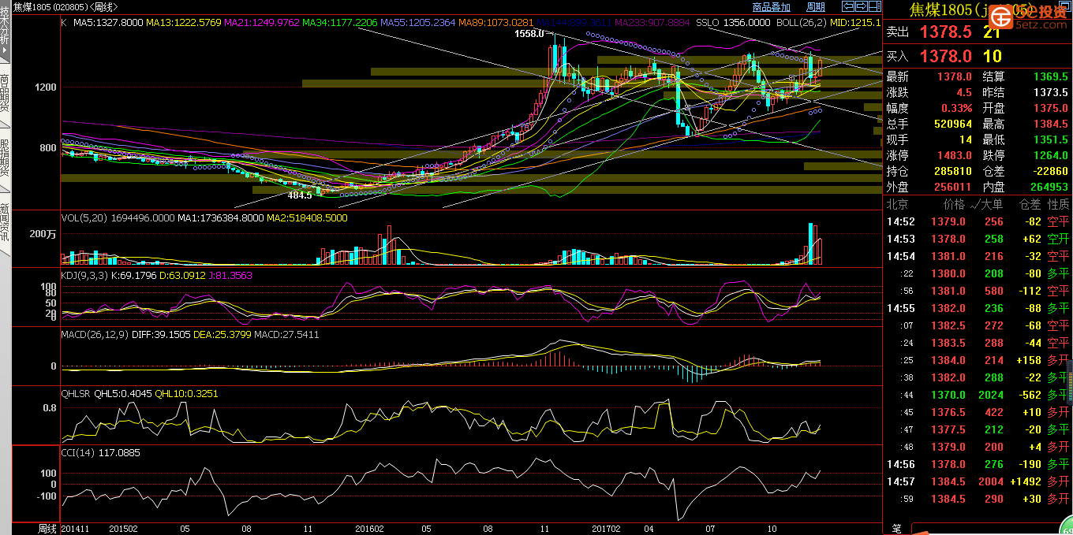Click the CCI(14) indicator label

tap(77, 452)
